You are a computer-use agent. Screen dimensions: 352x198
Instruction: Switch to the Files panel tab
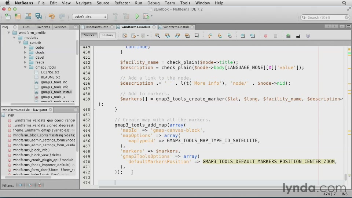pos(26,27)
